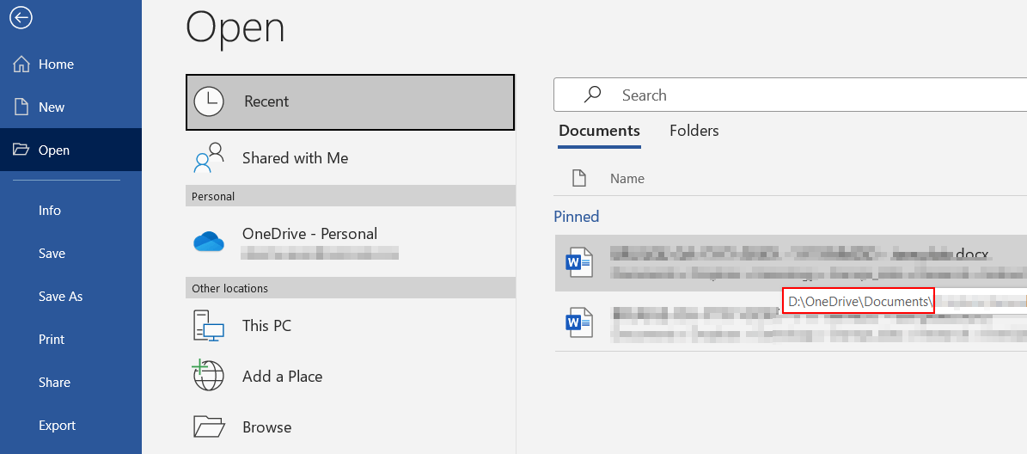Viewport: 1027px width, 454px height.
Task: Click the OneDrive cloud icon
Action: point(209,242)
